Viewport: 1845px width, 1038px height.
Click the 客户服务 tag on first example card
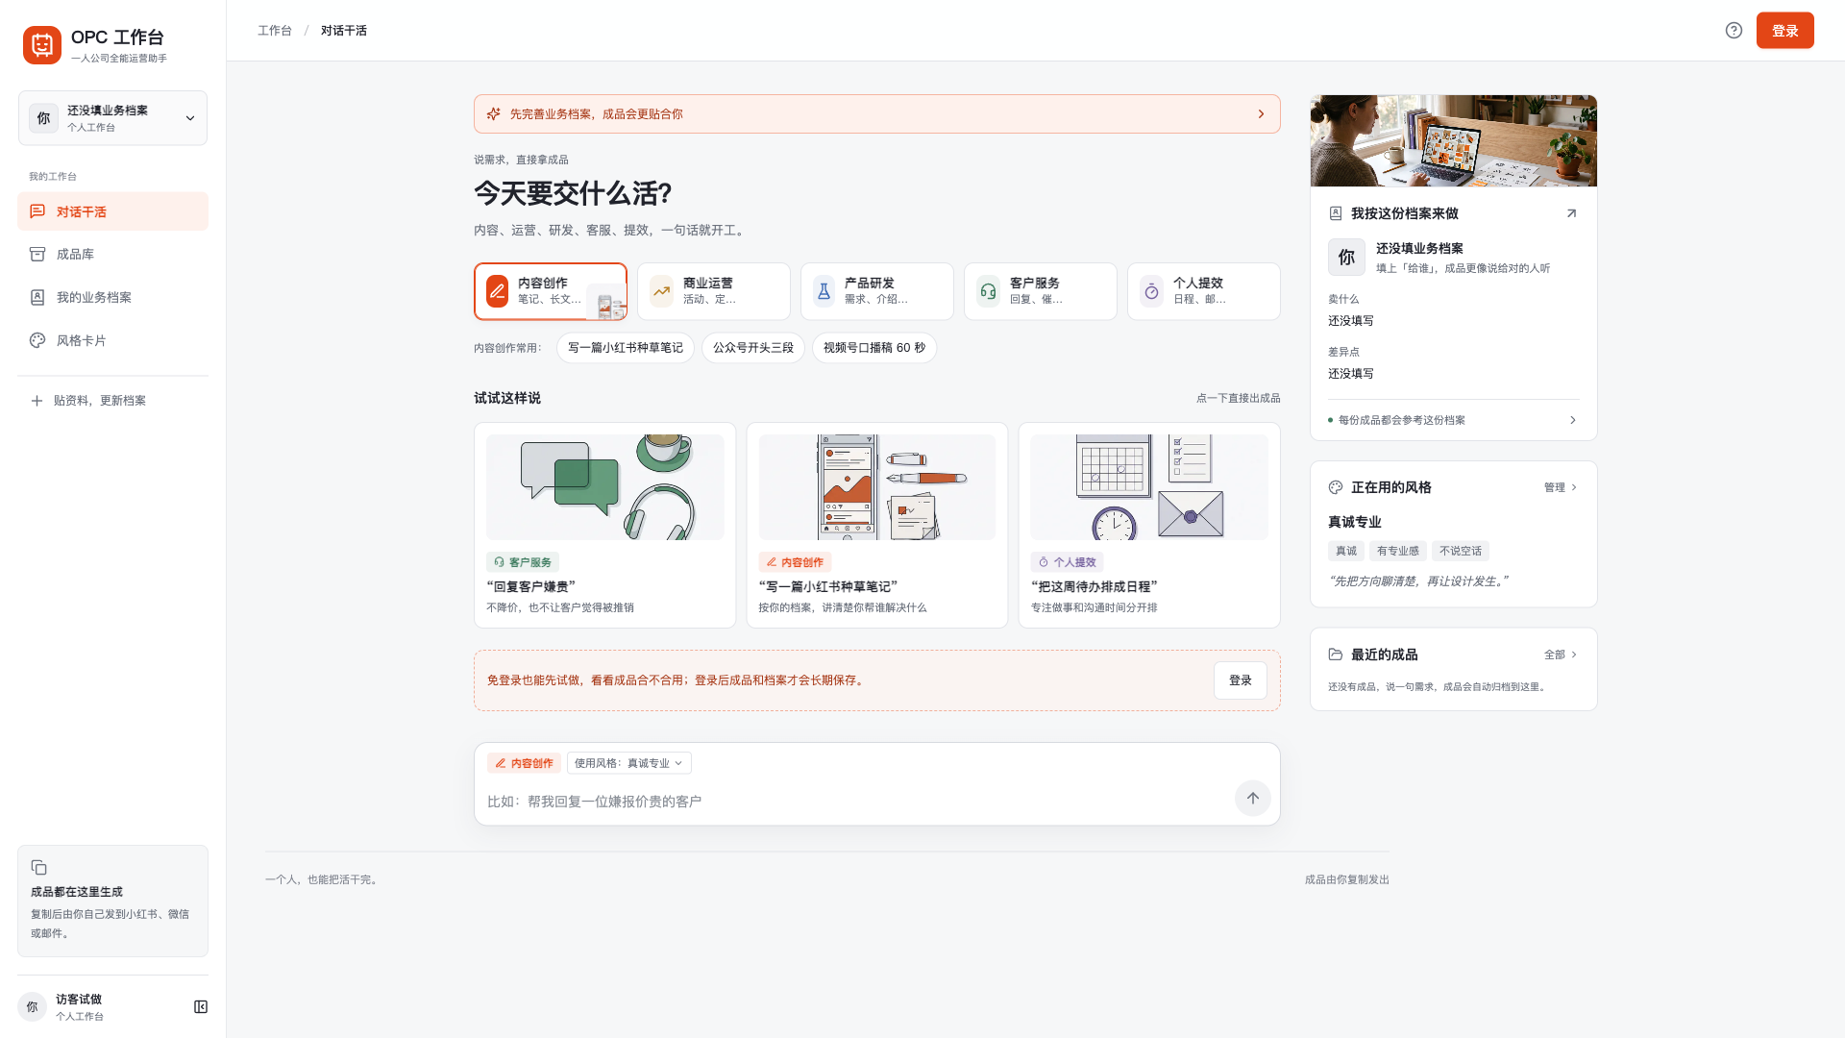coord(523,562)
